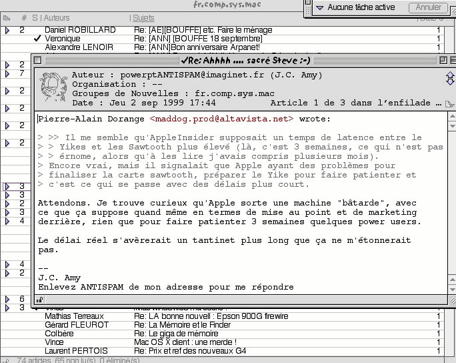Click the 'Auteur : powerptANTISPAM@imaginet.fr' header line
This screenshot has height=363, width=456.
pyautogui.click(x=197, y=75)
